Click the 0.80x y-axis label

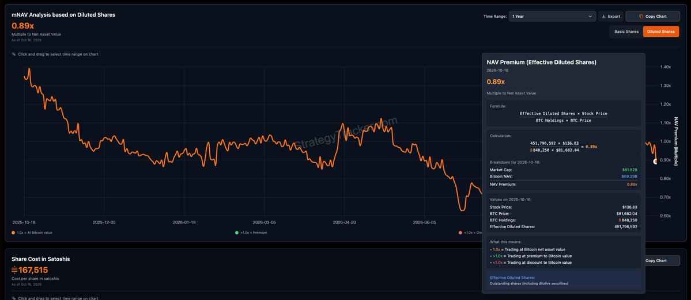pyautogui.click(x=666, y=179)
